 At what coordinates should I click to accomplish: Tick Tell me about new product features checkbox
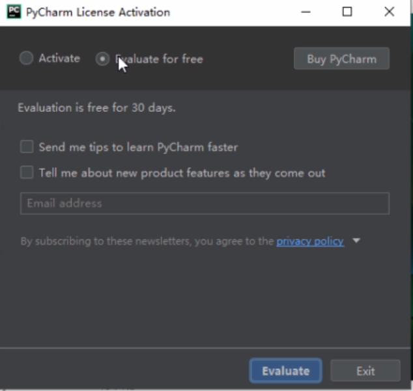[27, 172]
